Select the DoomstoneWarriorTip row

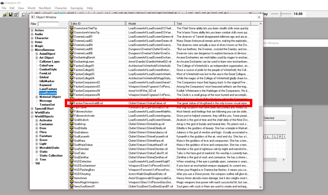click(x=160, y=32)
